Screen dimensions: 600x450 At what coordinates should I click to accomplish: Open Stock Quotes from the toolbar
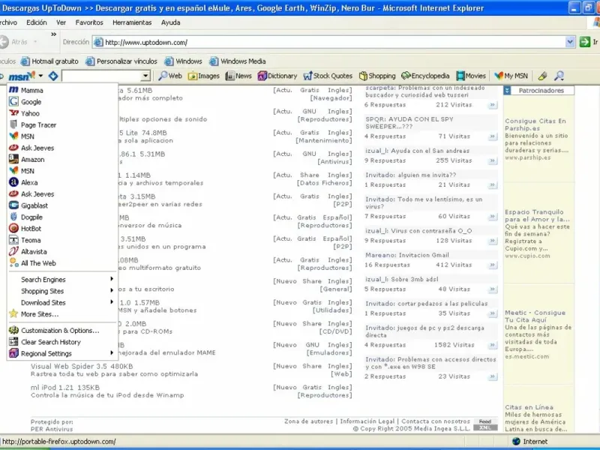click(x=328, y=76)
